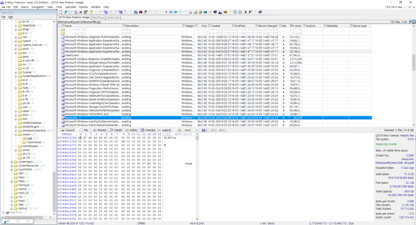
Task: Click the New file toolbar icon
Action: [x=61, y=12]
